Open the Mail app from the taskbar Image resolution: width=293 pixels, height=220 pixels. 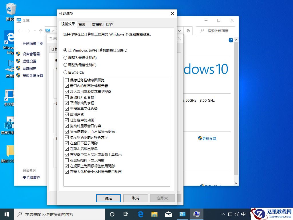coord(168,214)
